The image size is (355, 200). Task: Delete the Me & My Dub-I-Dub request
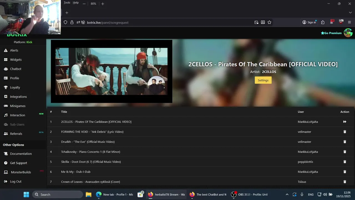click(x=345, y=172)
